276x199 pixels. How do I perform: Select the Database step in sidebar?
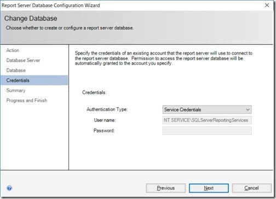coord(16,71)
